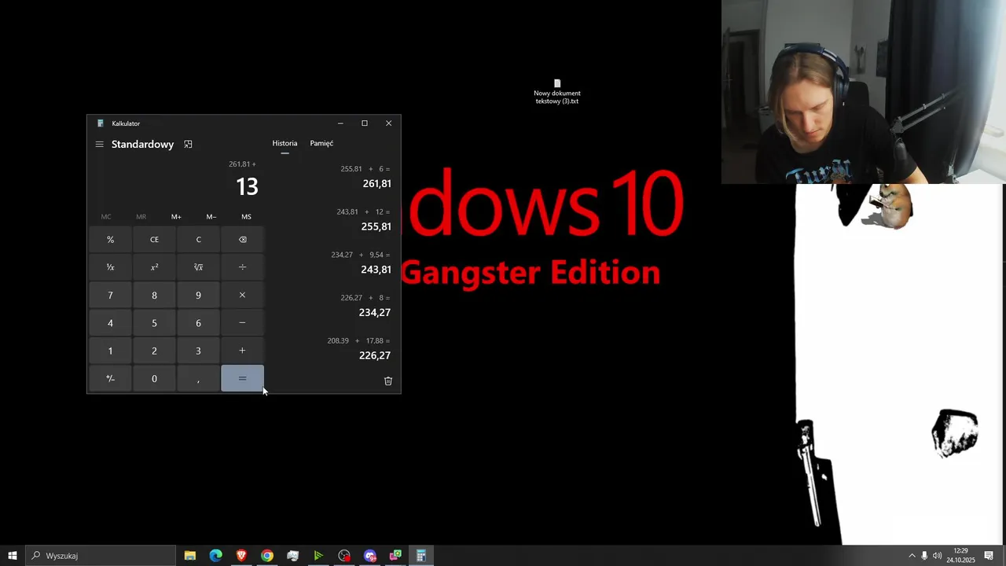The image size is (1006, 566).
Task: Click the digit 4 key
Action: (110, 323)
